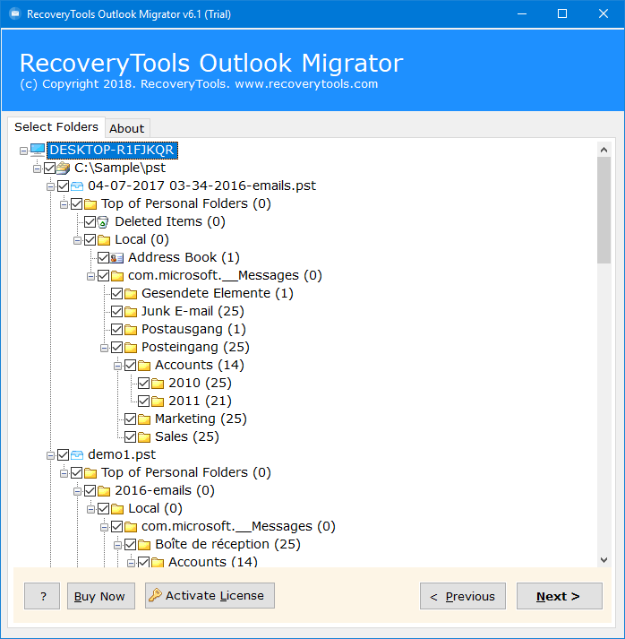Click the folder icon of 2011 (21)
Viewport: 625px width, 639px height.
[x=158, y=401]
